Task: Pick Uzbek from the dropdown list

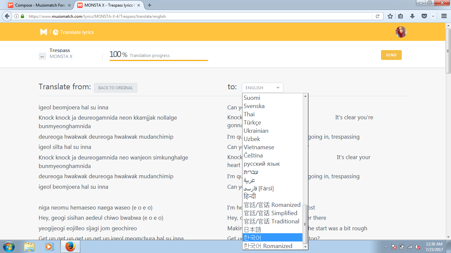Action: [273, 139]
